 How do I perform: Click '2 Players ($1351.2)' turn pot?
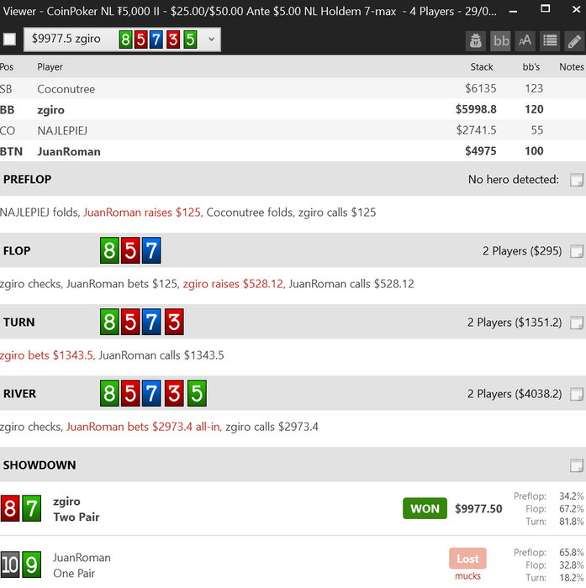(x=515, y=323)
